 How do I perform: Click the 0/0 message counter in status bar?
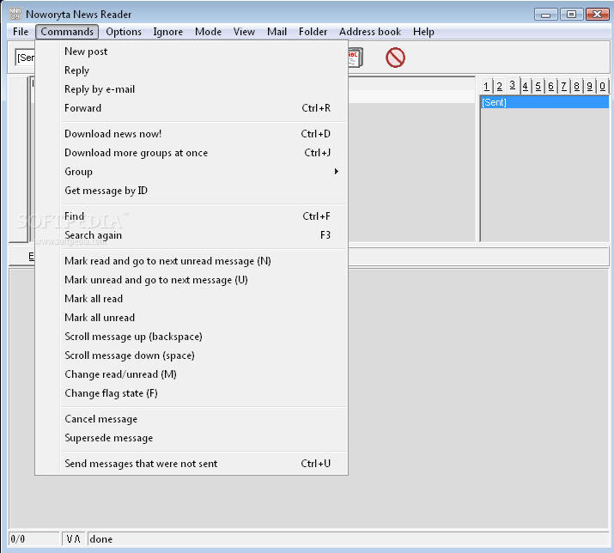click(x=34, y=539)
